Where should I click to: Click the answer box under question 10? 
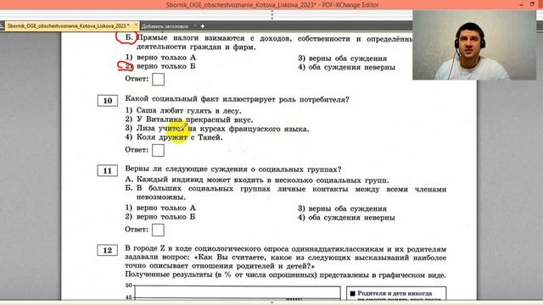coord(159,150)
